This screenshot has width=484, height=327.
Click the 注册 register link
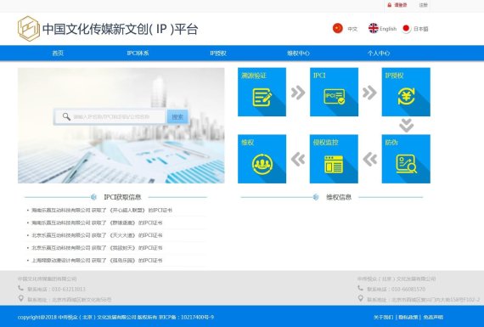424,5
